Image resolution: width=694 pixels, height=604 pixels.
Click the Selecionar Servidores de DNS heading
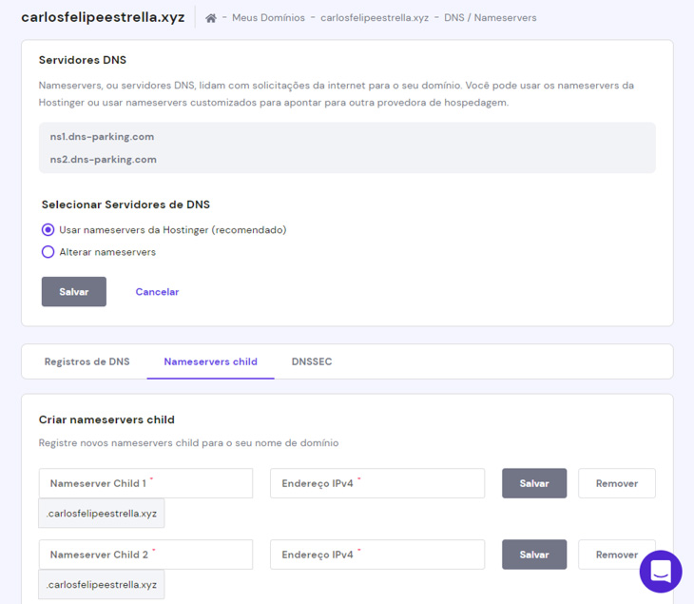coord(125,205)
